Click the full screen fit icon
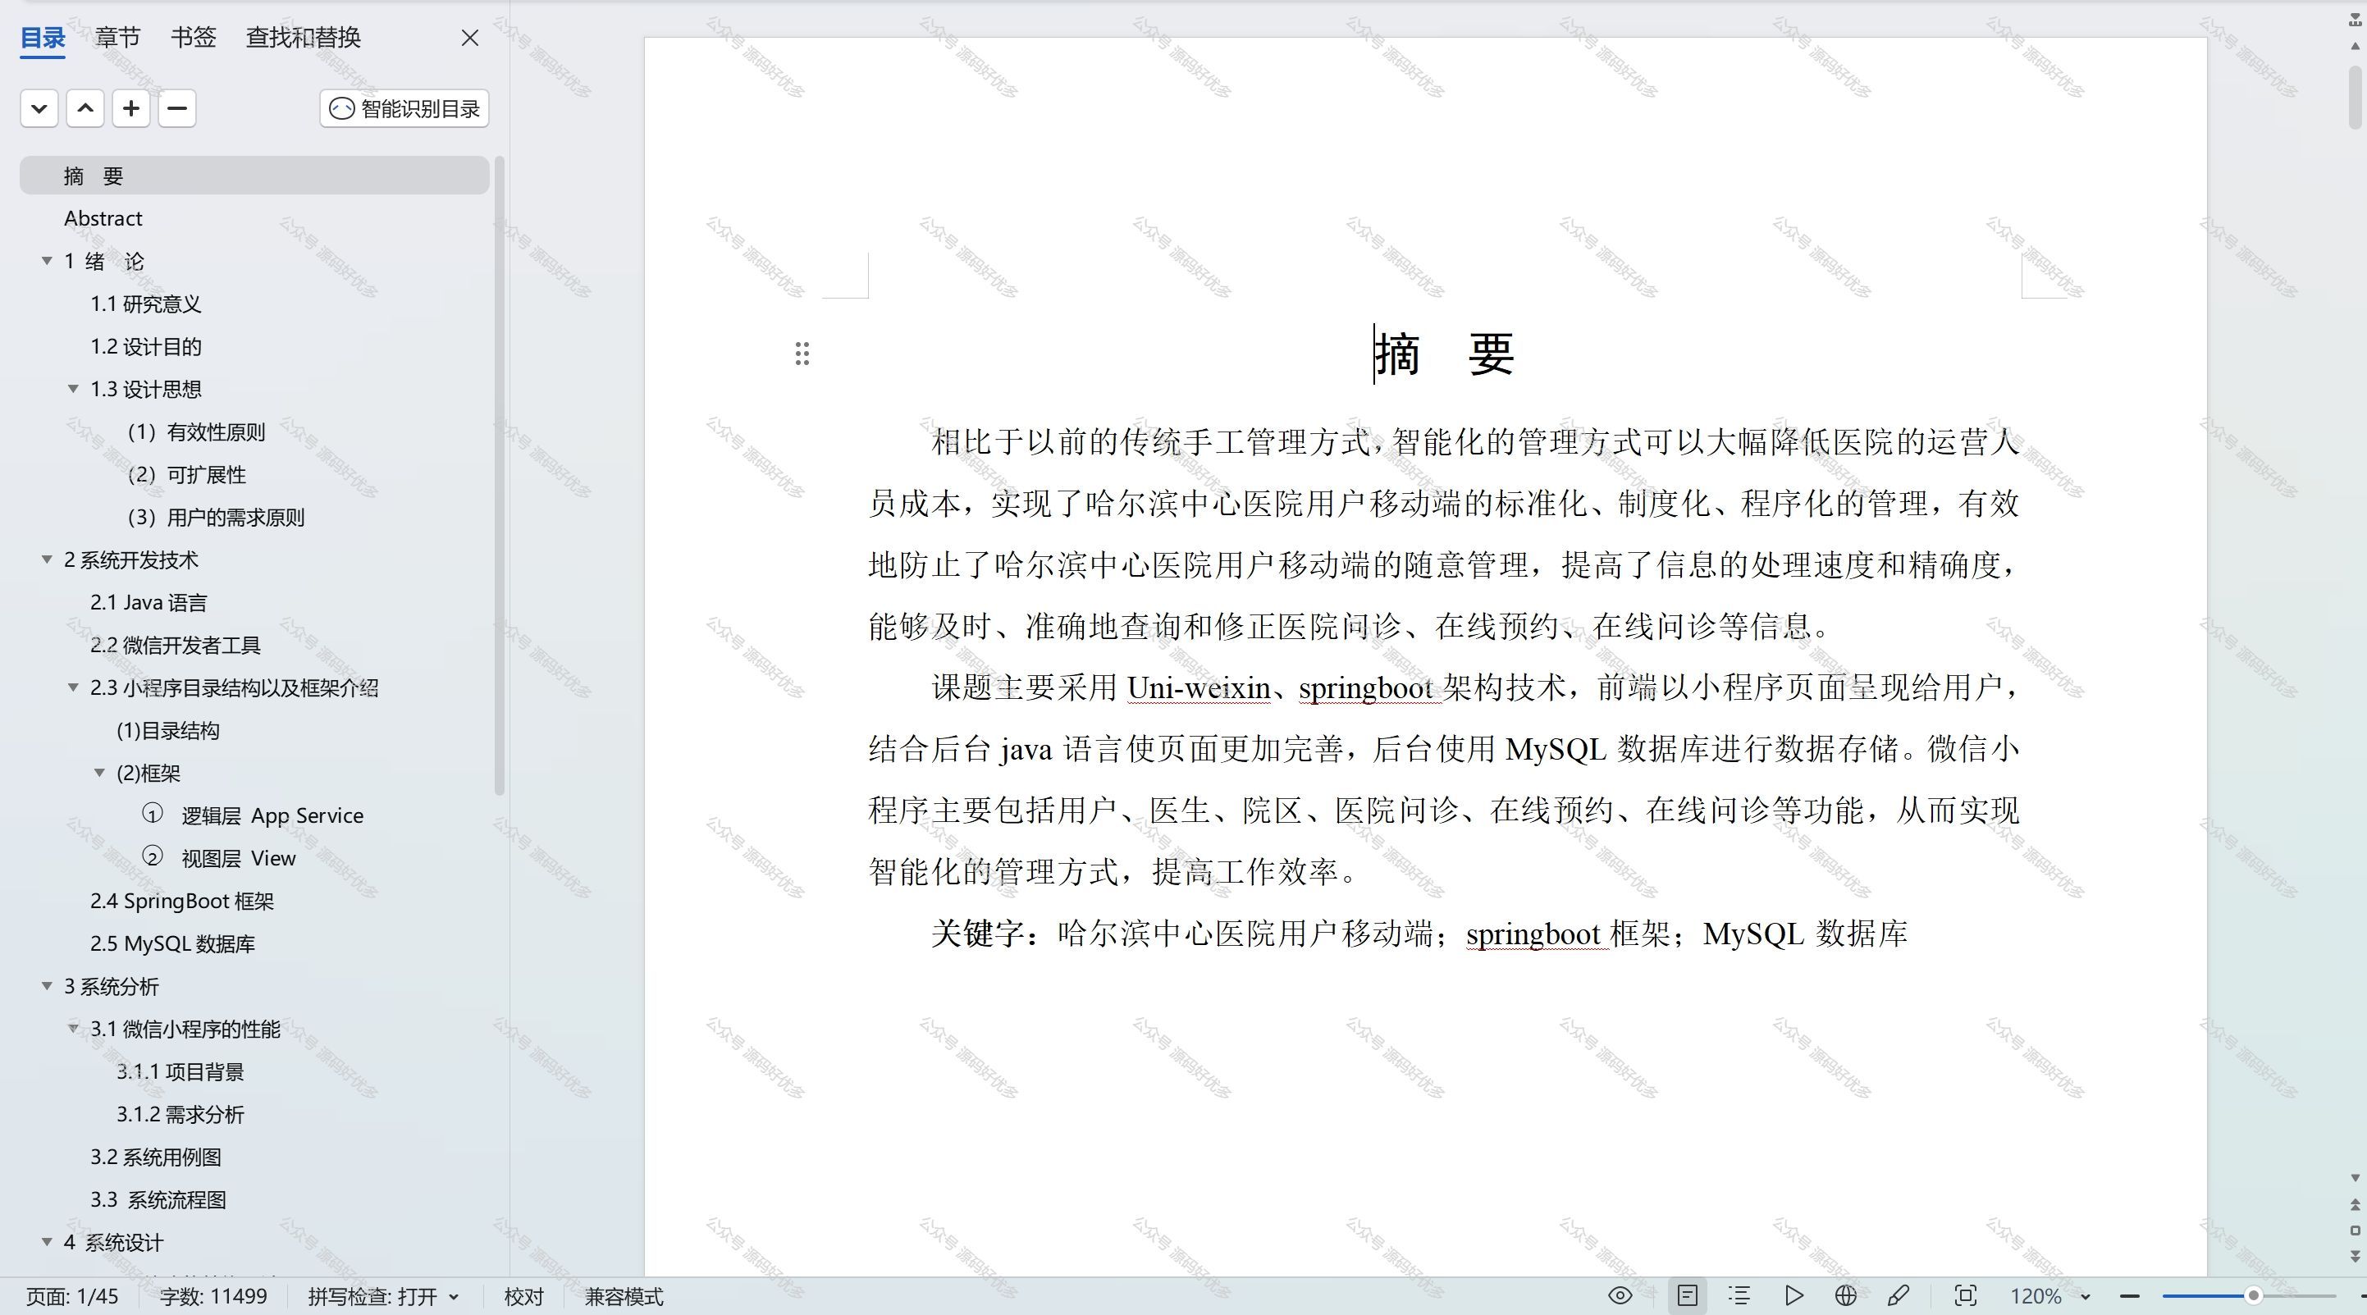 point(1966,1295)
